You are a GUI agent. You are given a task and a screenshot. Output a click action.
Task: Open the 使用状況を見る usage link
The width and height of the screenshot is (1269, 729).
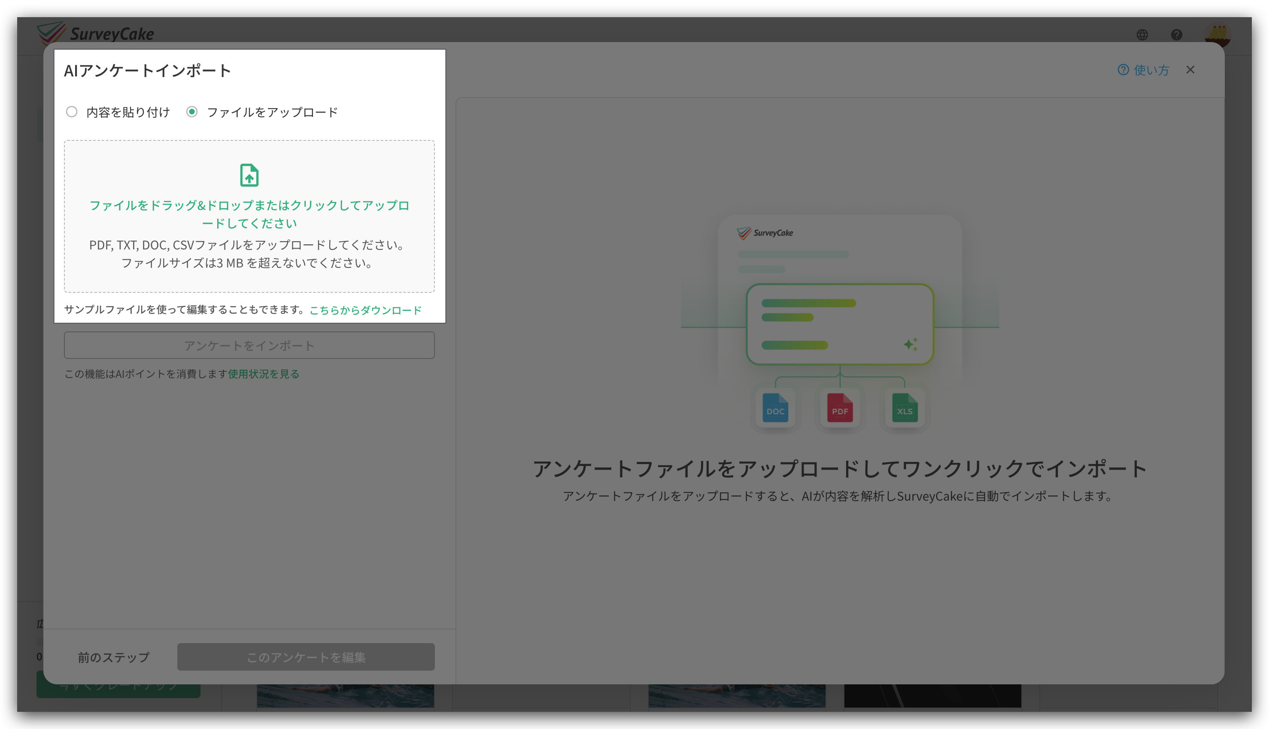(x=263, y=374)
